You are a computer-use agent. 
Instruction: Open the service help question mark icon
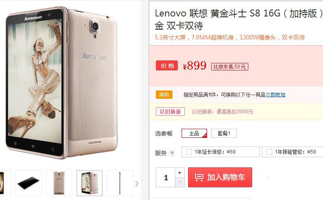pos(172,153)
